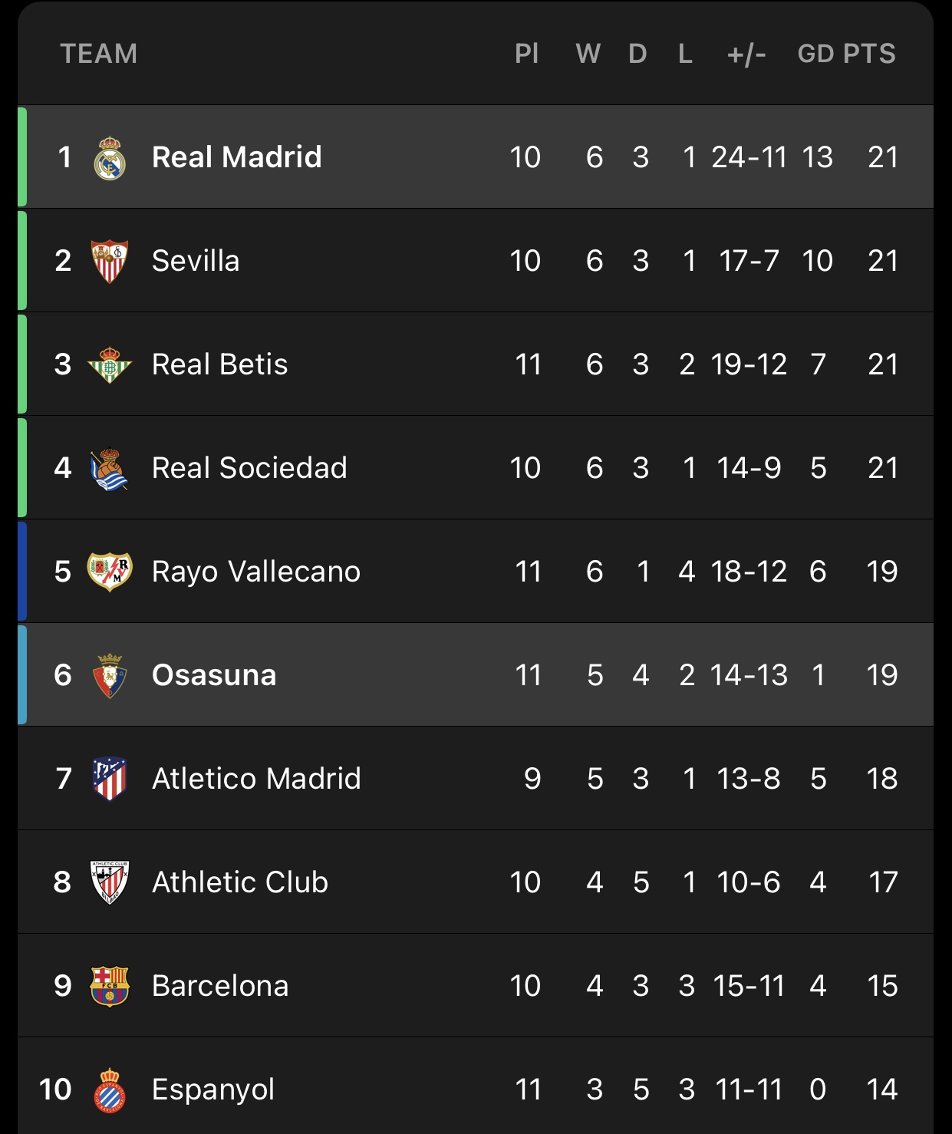
Task: Tap Espanyol's points total of 14
Action: pos(881,1089)
